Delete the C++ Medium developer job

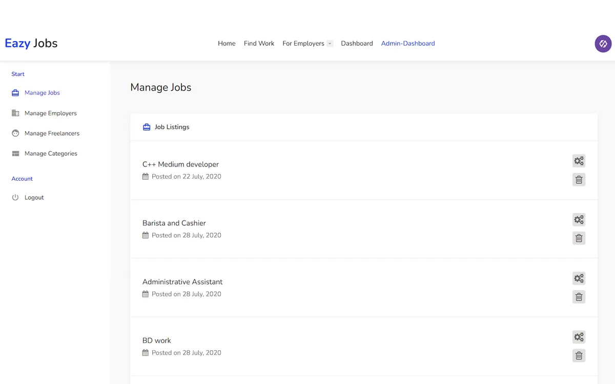point(579,180)
